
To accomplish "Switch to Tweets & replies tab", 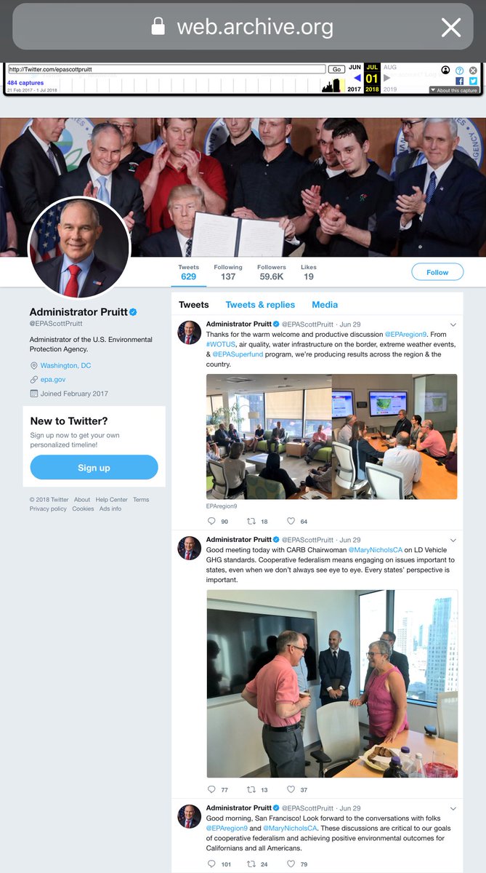I will point(260,305).
